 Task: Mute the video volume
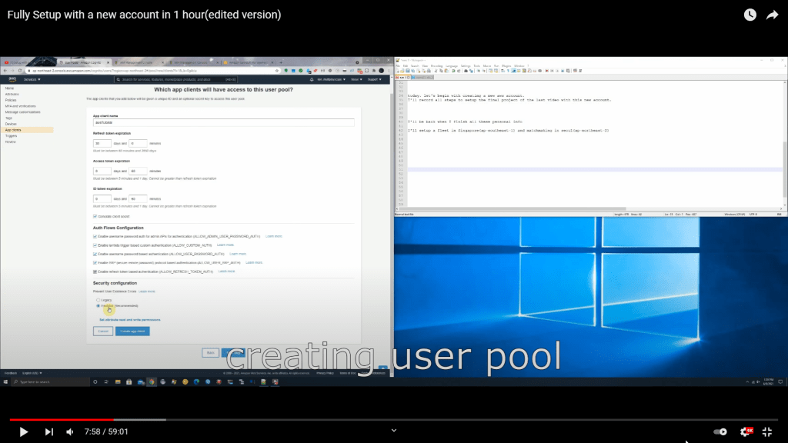pos(70,431)
